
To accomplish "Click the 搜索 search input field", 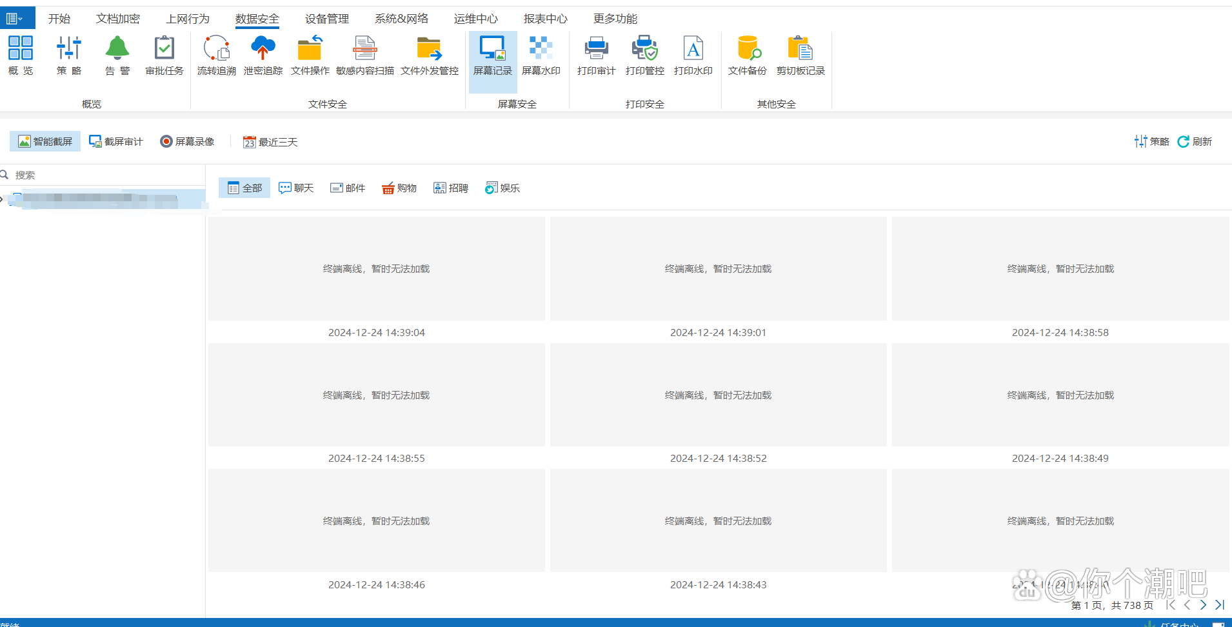I will coord(103,175).
